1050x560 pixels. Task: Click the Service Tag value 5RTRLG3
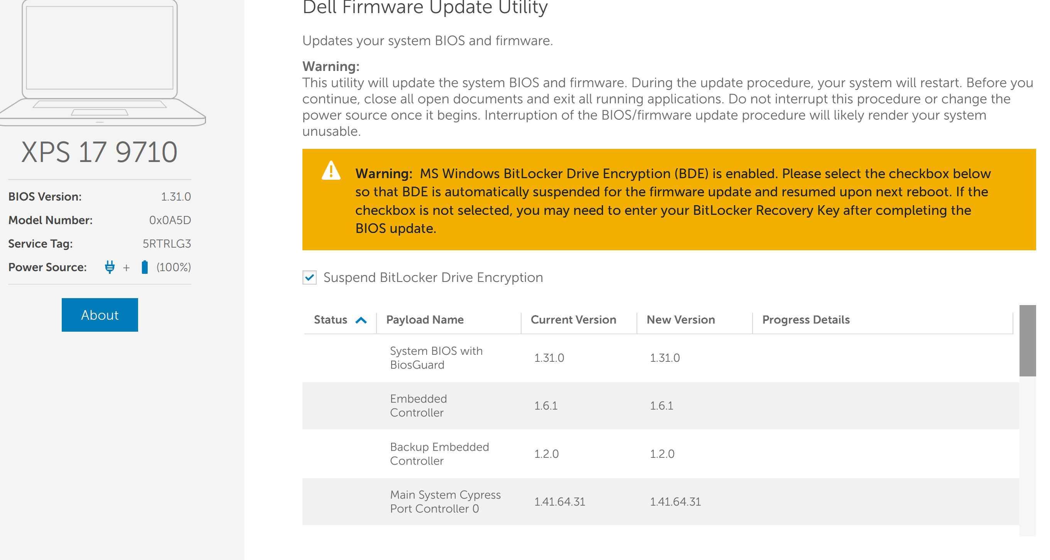(166, 243)
